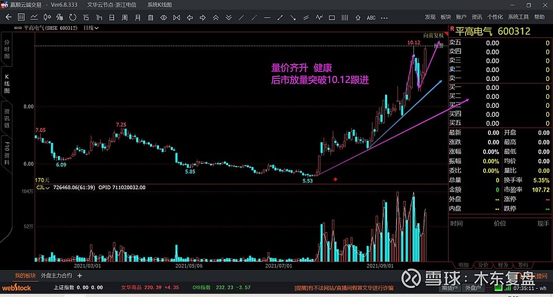This screenshot has height=297, width=553.
Task: Move chart right with right arrow icon
Action: pyautogui.click(x=203, y=17)
